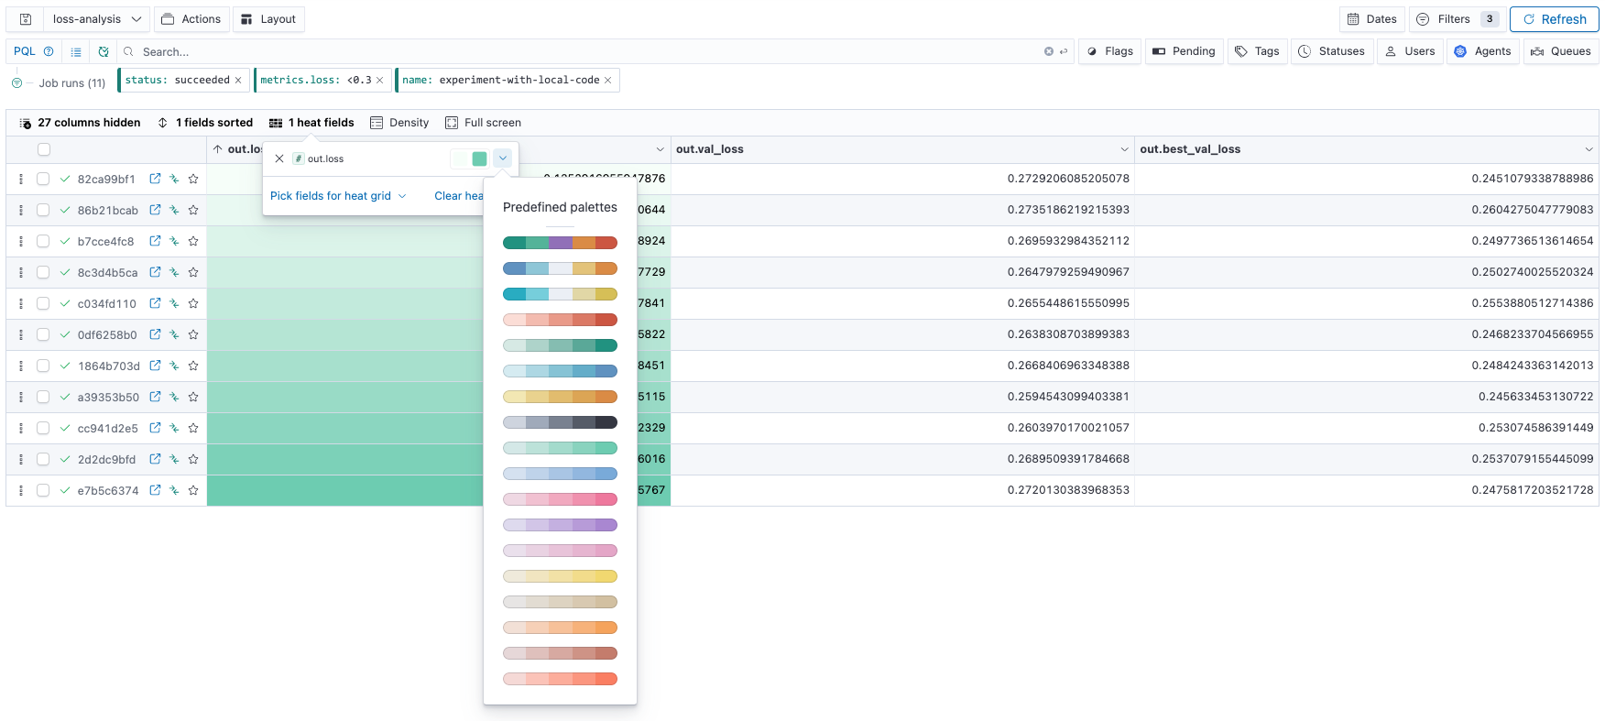
Task: Click in the Search input field
Action: (x=586, y=51)
